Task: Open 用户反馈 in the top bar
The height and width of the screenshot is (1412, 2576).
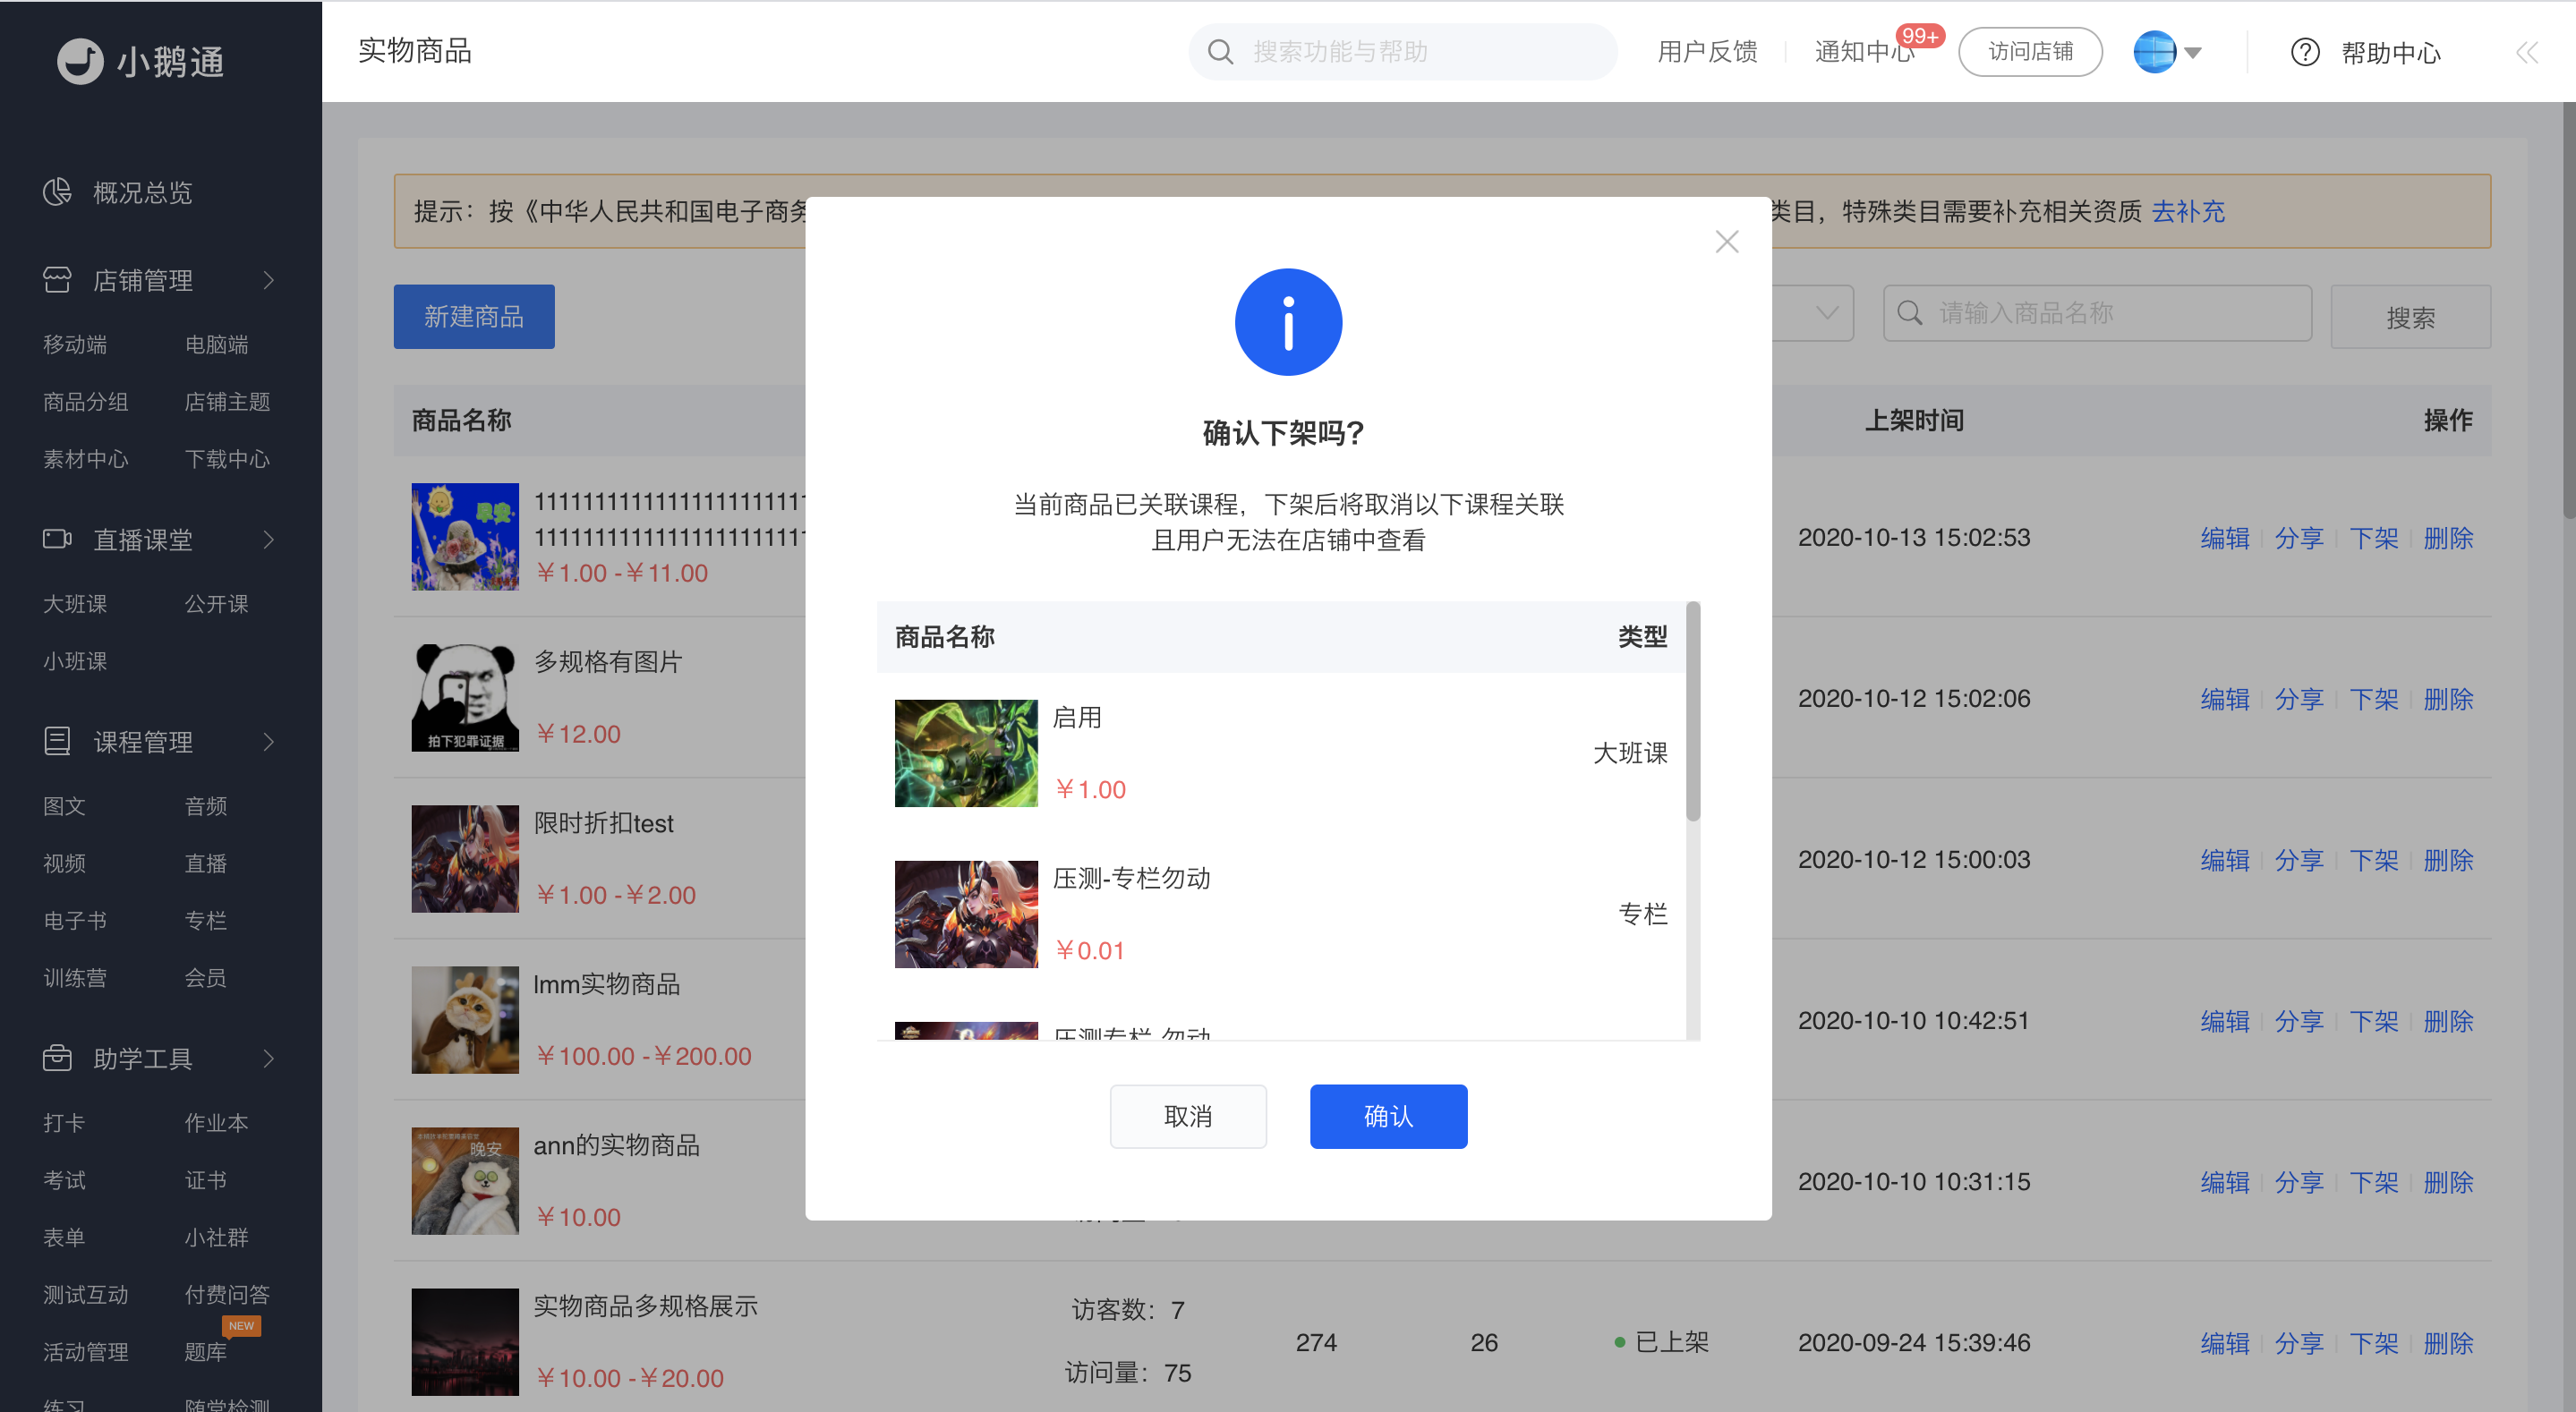Action: coord(1707,52)
